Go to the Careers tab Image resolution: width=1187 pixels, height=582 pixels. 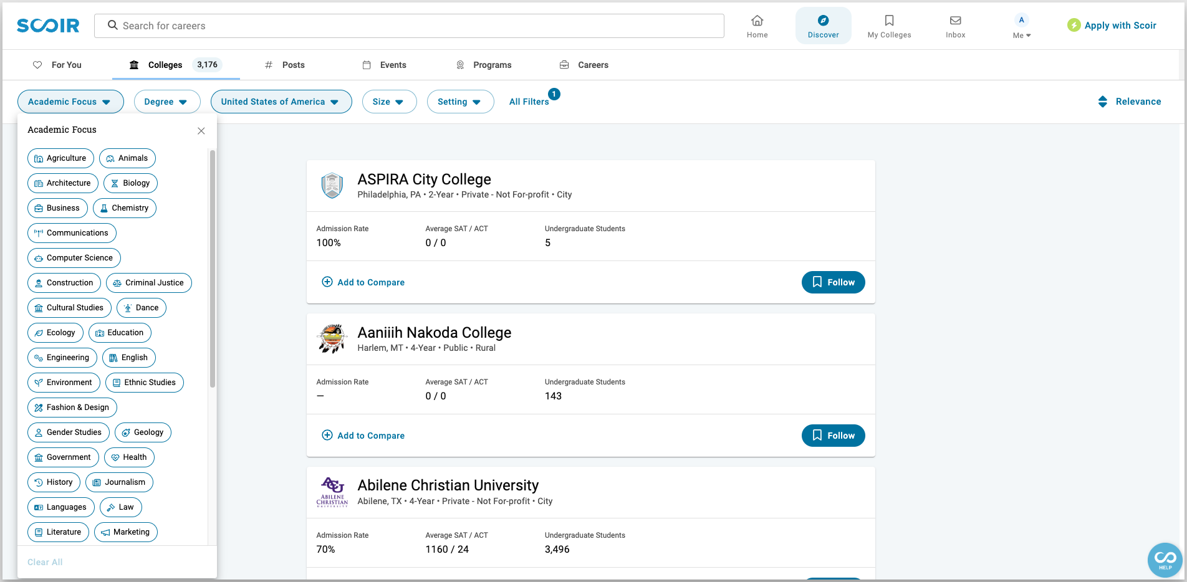coord(584,65)
